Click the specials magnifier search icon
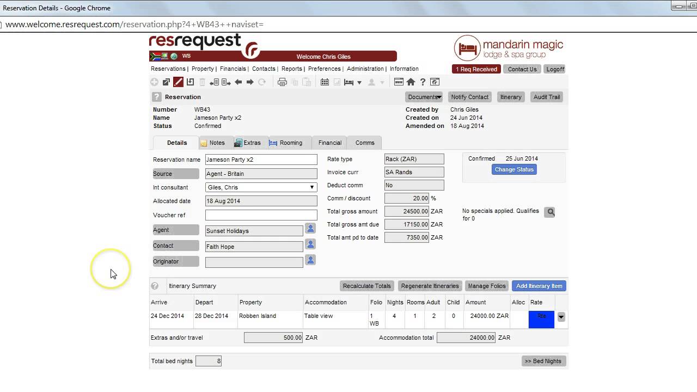This screenshot has height=392, width=697. pyautogui.click(x=550, y=212)
